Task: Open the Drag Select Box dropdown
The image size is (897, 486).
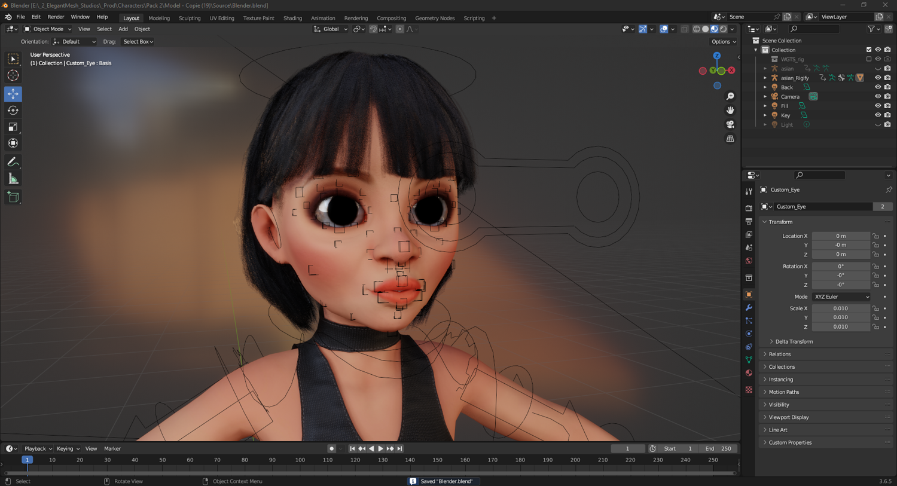Action: pyautogui.click(x=138, y=42)
